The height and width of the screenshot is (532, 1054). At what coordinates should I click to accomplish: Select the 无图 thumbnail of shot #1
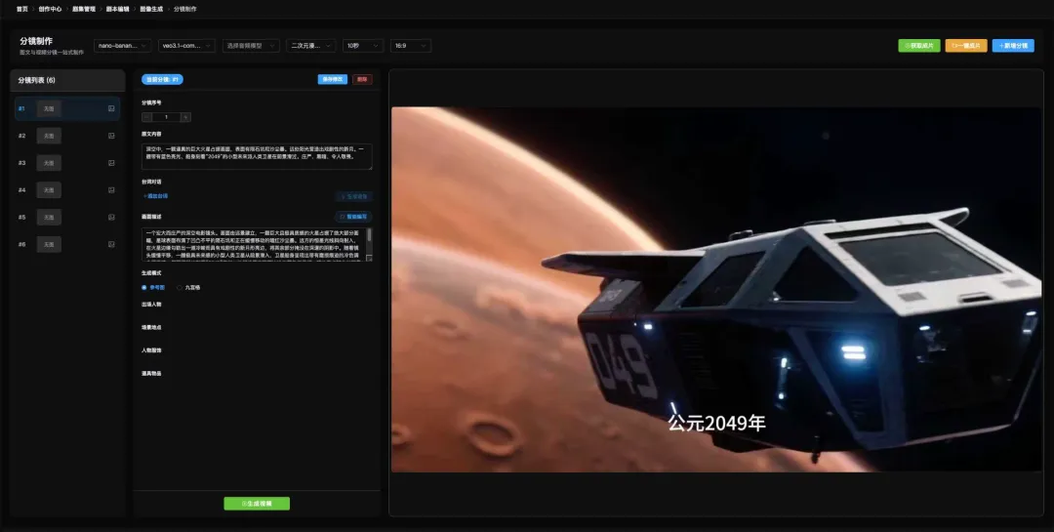[x=49, y=108]
